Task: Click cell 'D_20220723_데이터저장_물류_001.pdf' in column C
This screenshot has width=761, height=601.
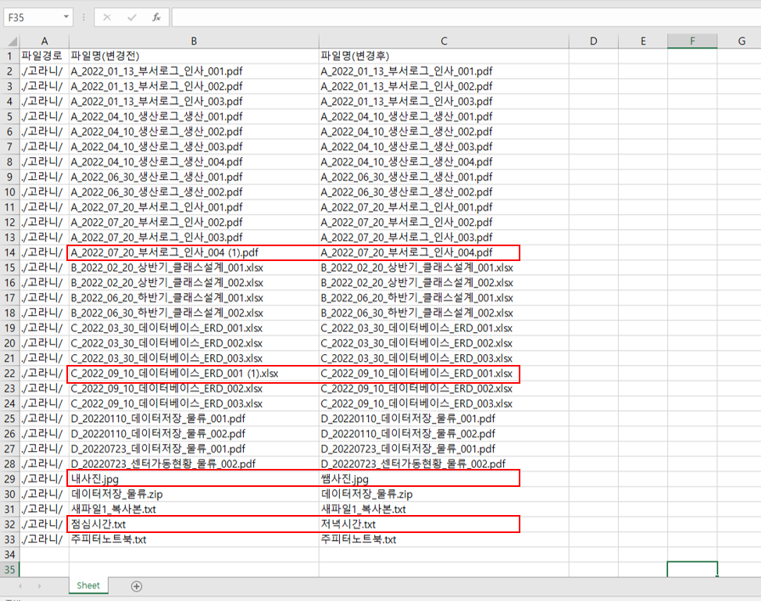Action: (x=444, y=449)
